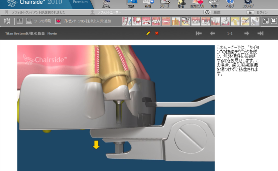Open the 言語 language menu
The image size is (278, 171).
point(131,4)
